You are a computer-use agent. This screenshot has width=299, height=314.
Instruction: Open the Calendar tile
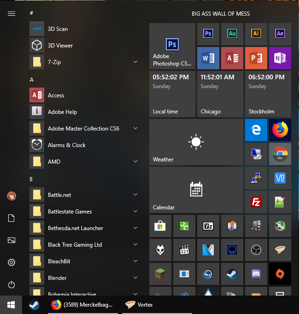[196, 190]
